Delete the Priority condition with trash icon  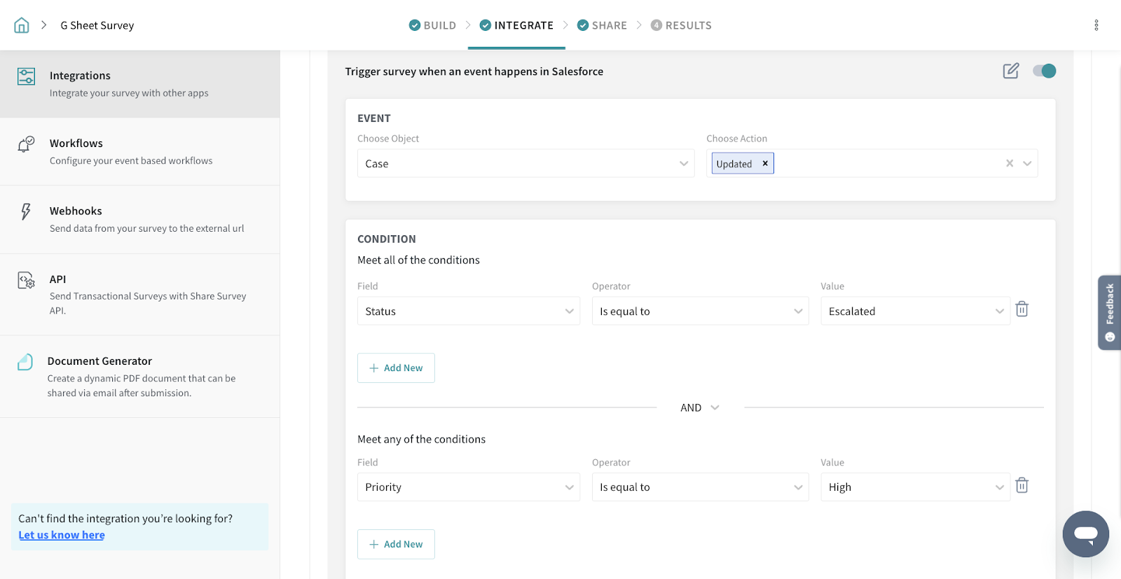click(1022, 486)
